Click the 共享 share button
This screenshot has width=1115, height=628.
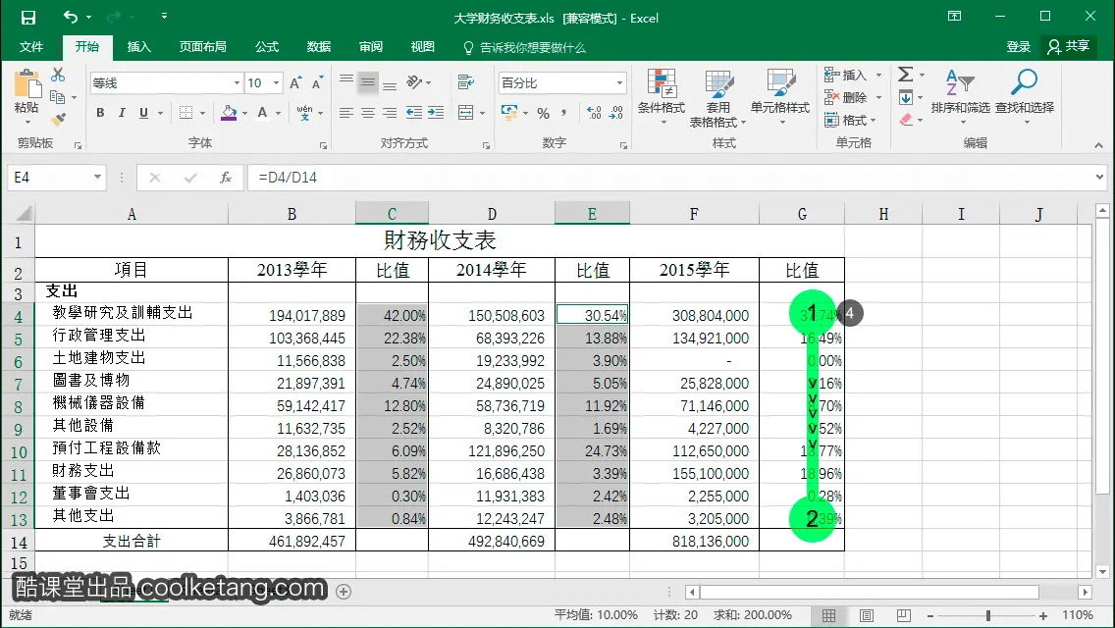click(1068, 47)
